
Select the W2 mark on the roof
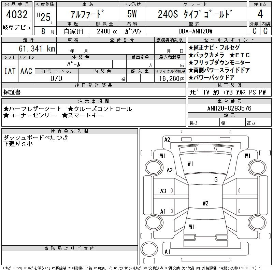tap(205, 203)
